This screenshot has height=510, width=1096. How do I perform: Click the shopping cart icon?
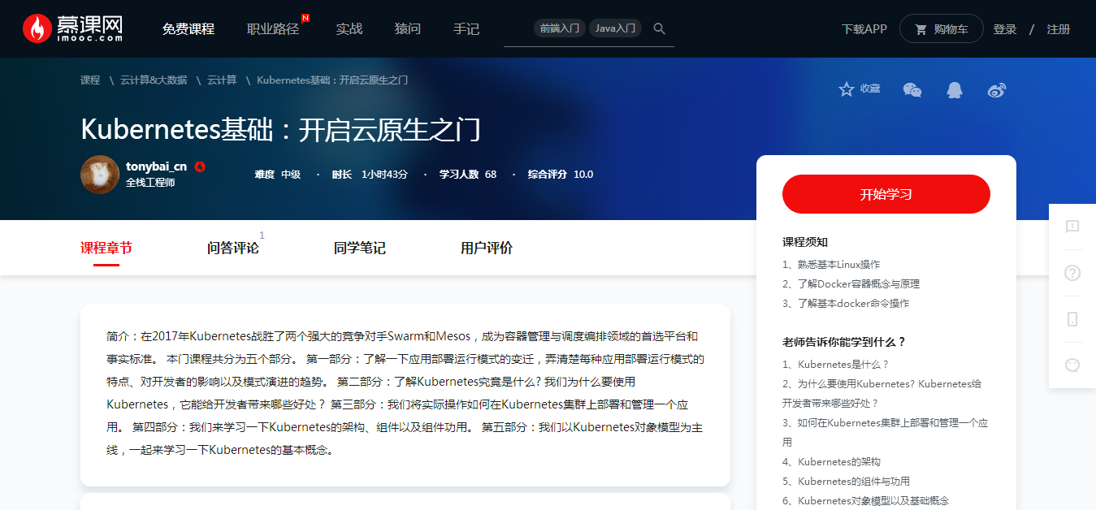921,29
